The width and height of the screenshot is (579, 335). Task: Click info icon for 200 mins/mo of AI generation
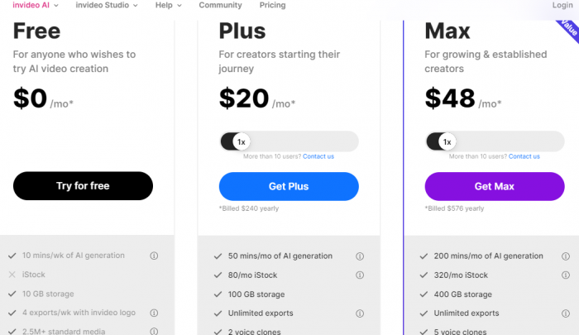(565, 256)
